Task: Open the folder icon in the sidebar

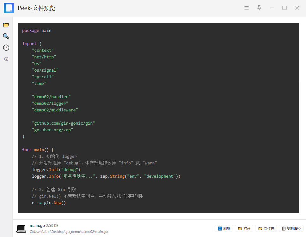Action: [x=6, y=25]
